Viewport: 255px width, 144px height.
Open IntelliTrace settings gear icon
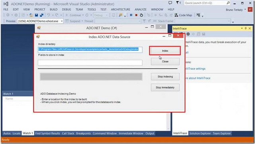tap(188, 34)
